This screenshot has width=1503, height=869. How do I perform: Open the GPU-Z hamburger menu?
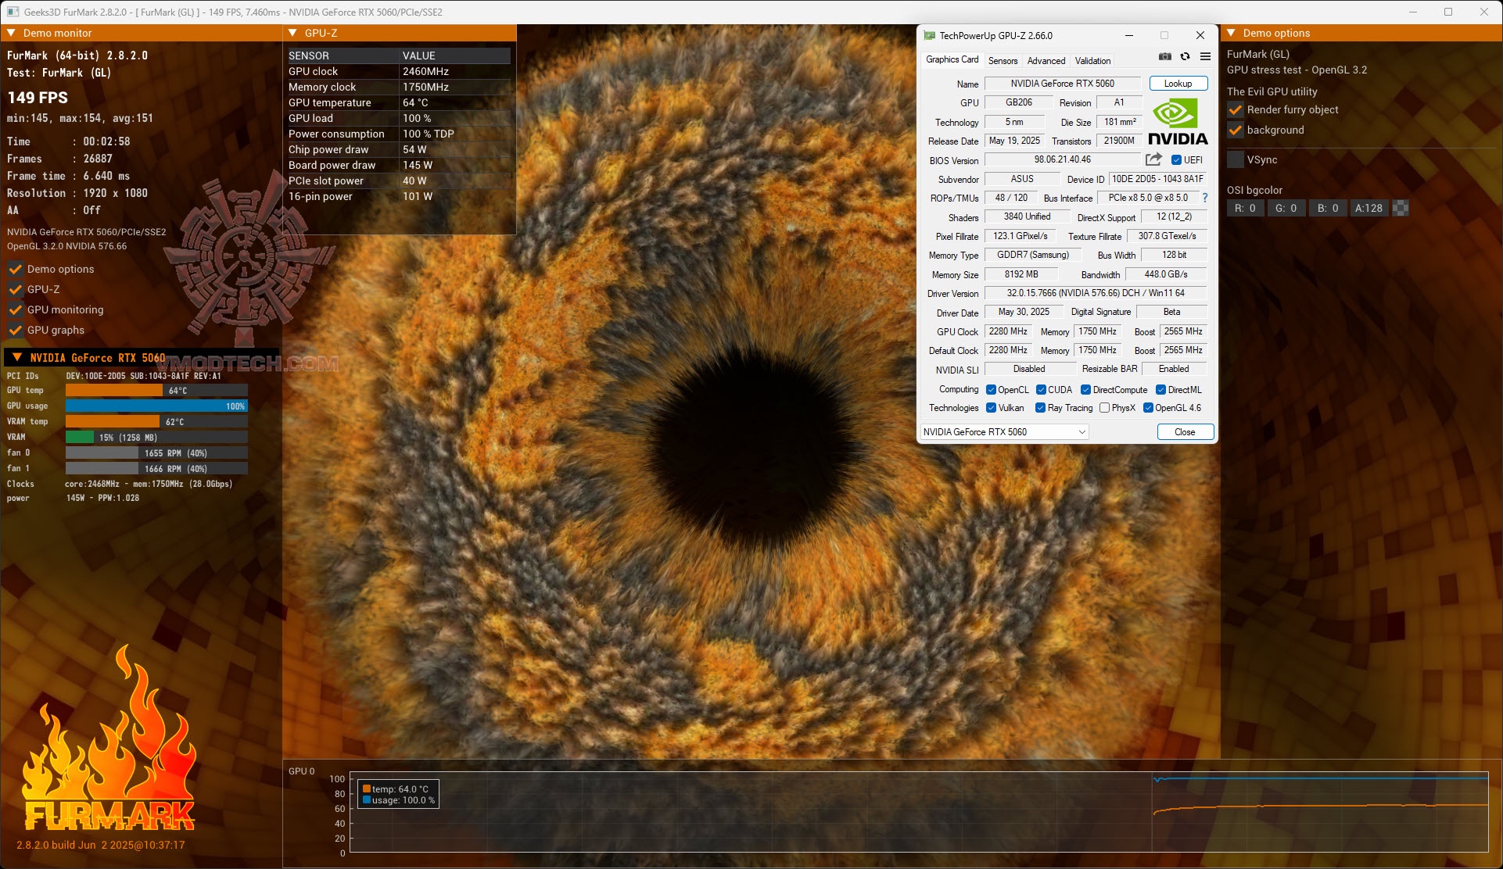[1206, 56]
